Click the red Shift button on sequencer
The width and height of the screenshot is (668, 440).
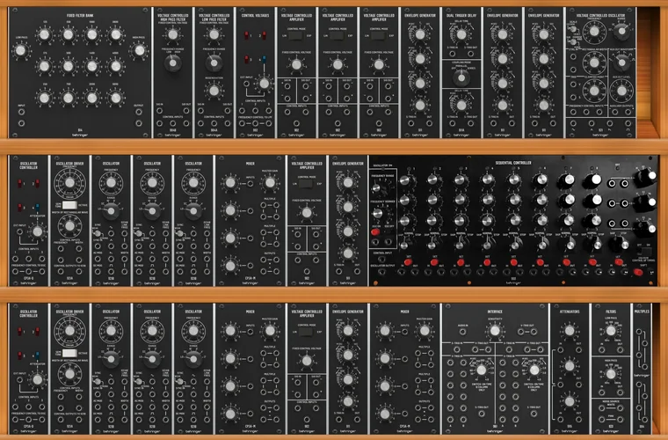638,272
